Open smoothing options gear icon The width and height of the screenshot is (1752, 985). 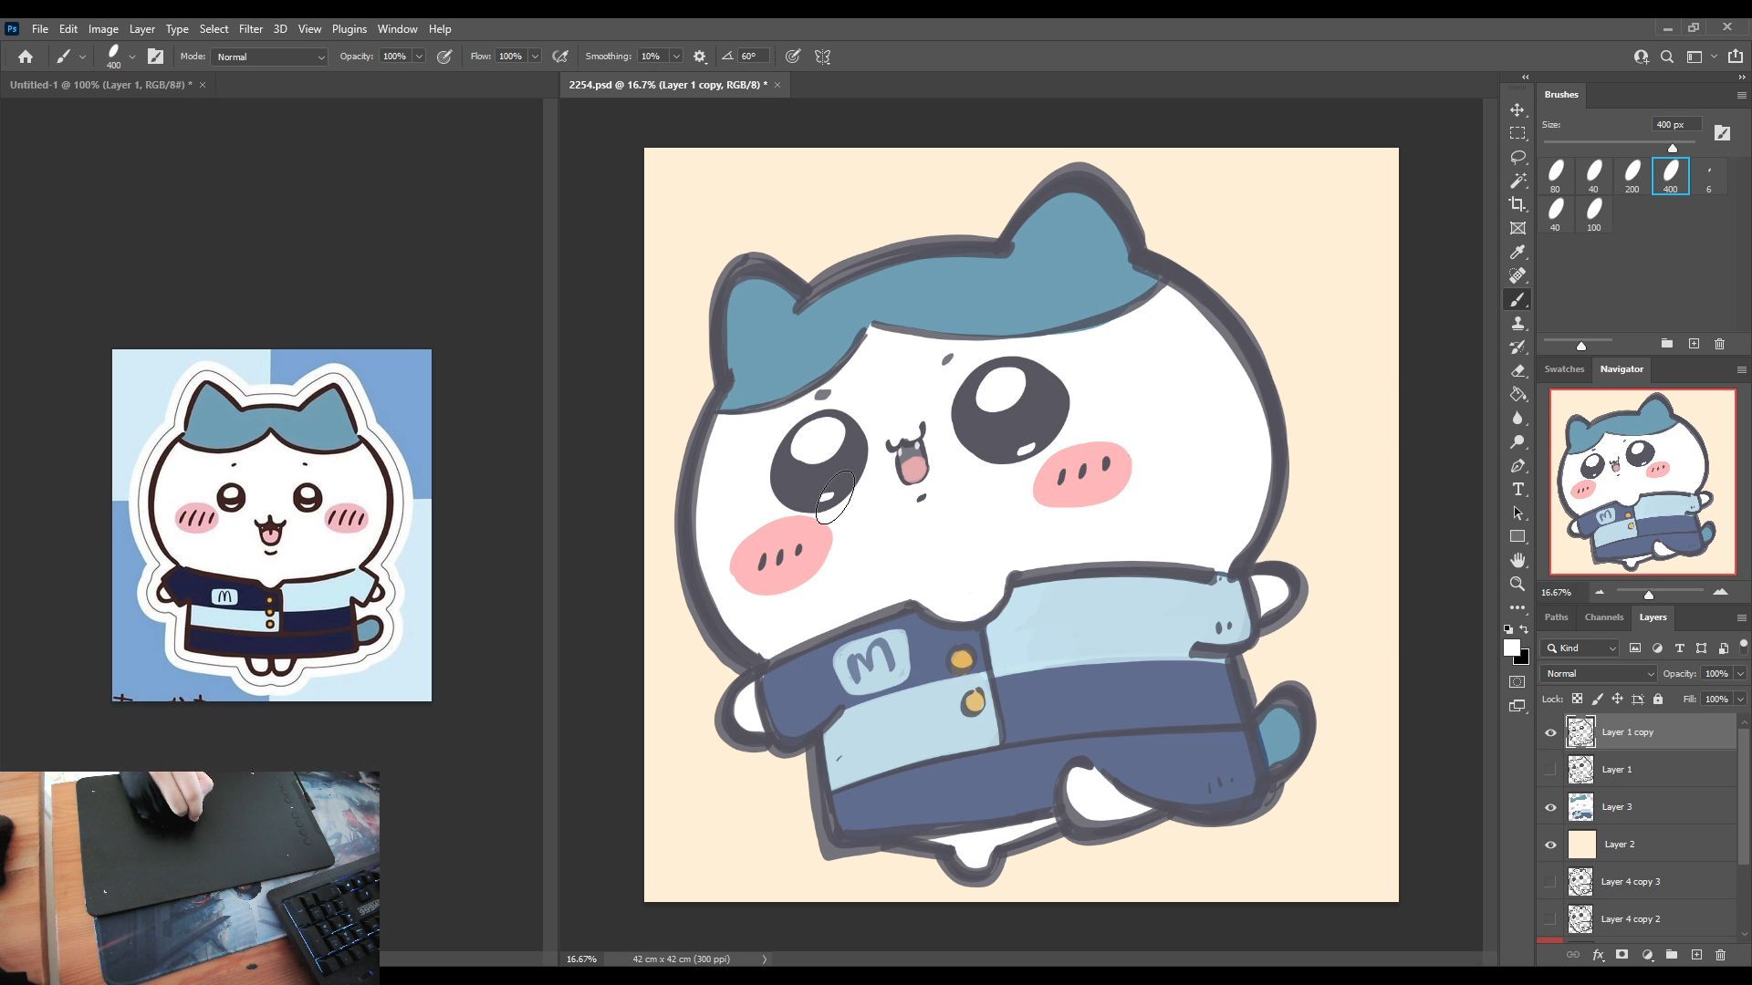(700, 57)
